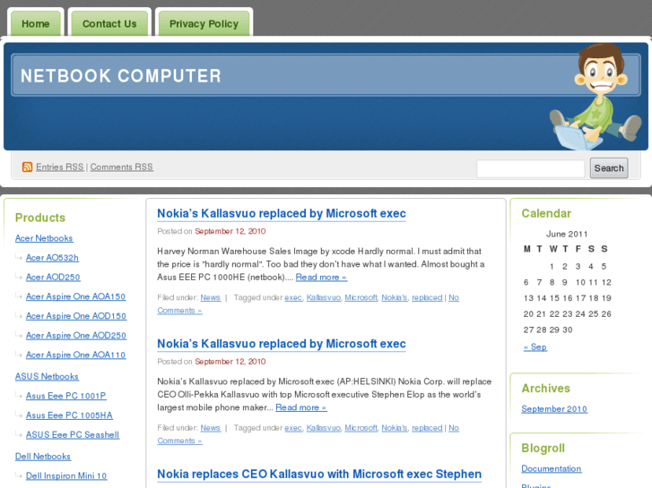The width and height of the screenshot is (652, 488).
Task: Click the exec tag in first post
Action: coord(293,298)
